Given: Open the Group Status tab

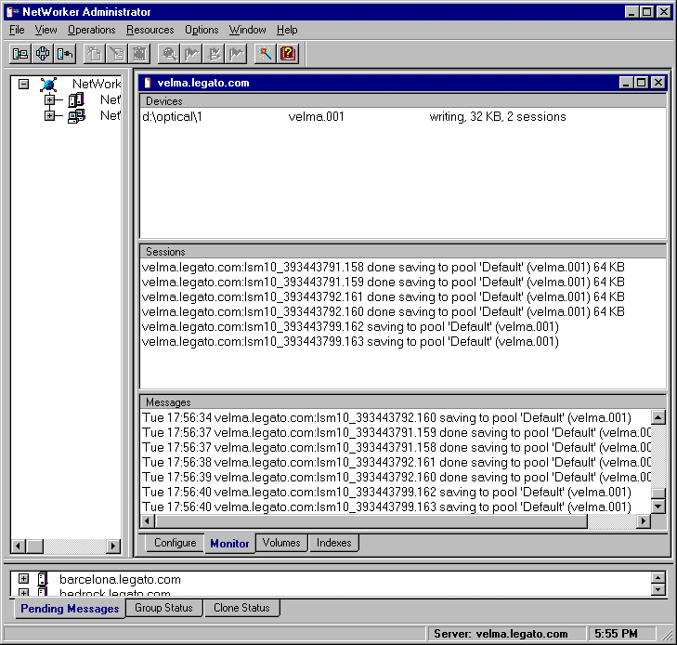Looking at the screenshot, I should pos(163,608).
